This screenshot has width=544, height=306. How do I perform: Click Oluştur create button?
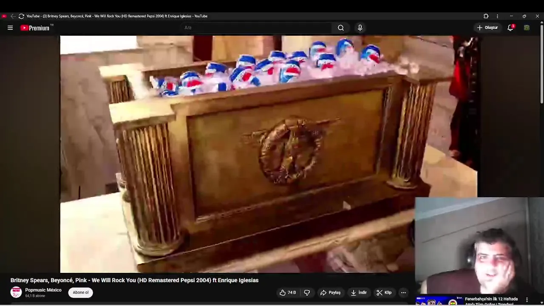coord(487,28)
